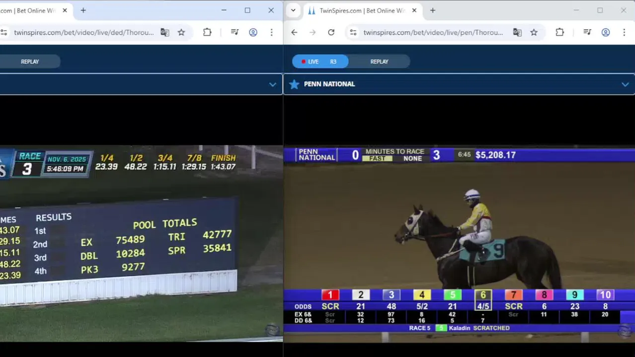Click NOV. 6, 2025 date overlay
Image resolution: width=635 pixels, height=357 pixels.
pos(67,160)
